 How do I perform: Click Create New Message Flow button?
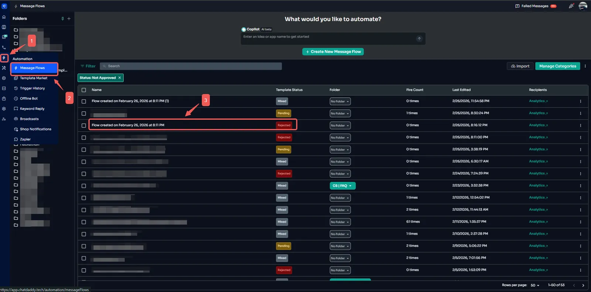tap(333, 52)
